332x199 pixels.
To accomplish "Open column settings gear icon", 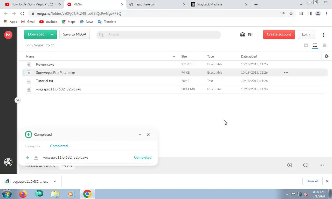I will click(x=327, y=56).
